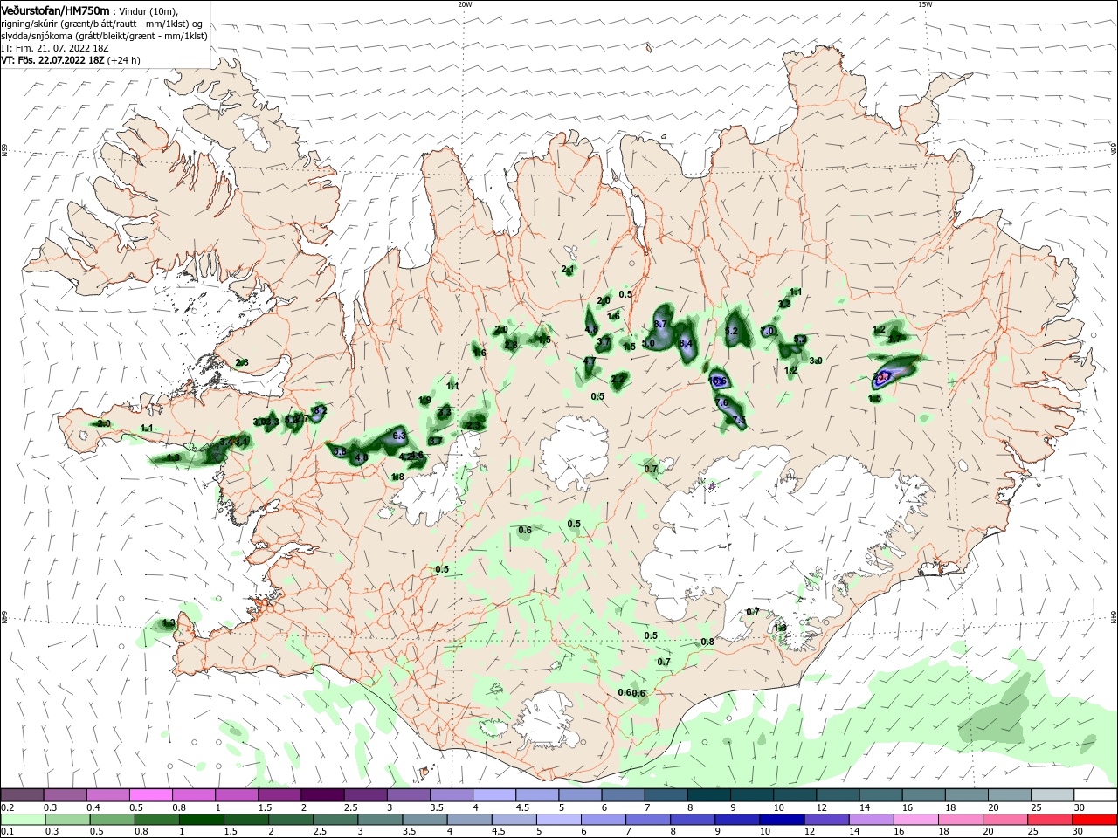Click the 1.9 precipitation value on the map
The height and width of the screenshot is (838, 1118).
[424, 401]
